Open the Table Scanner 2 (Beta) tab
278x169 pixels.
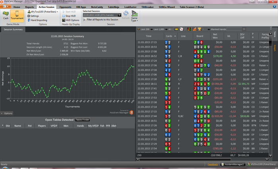192,7
